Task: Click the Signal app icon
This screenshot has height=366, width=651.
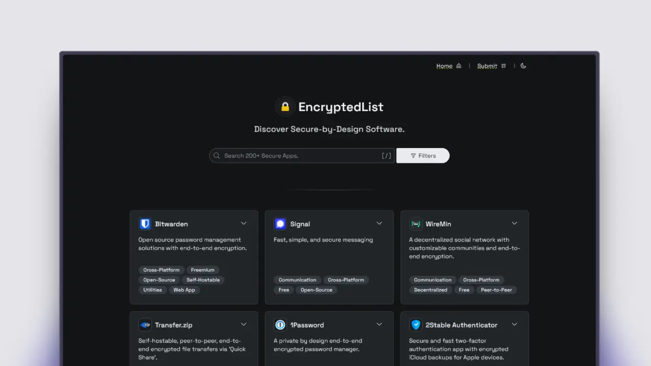Action: [280, 224]
